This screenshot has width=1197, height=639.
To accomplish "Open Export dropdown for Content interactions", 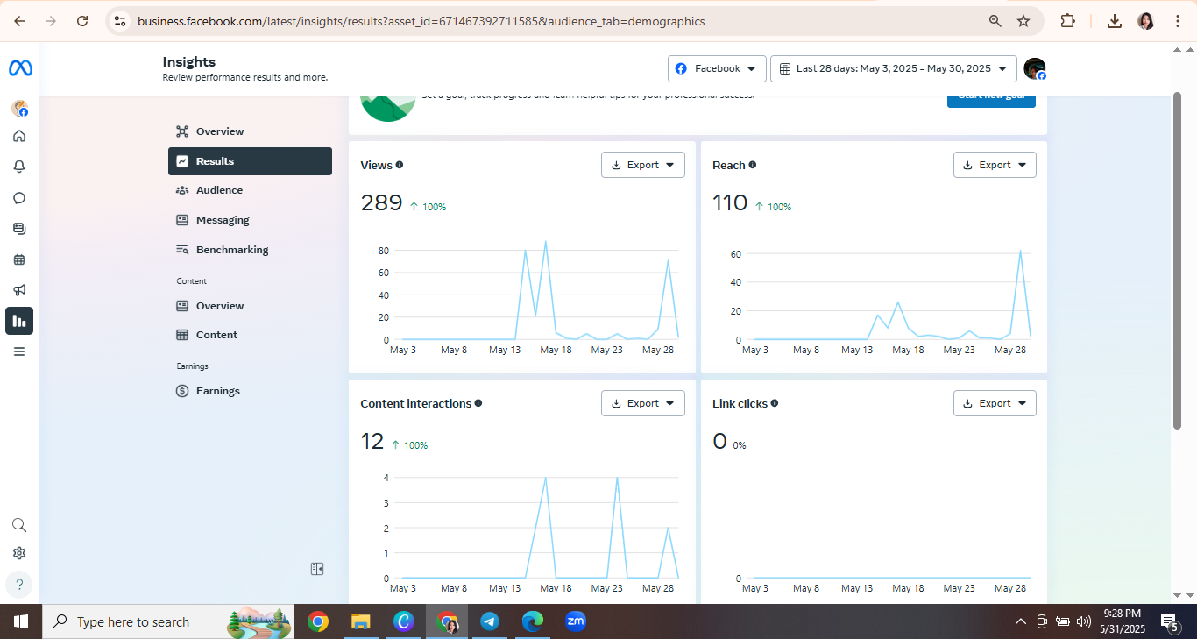I will coord(643,403).
